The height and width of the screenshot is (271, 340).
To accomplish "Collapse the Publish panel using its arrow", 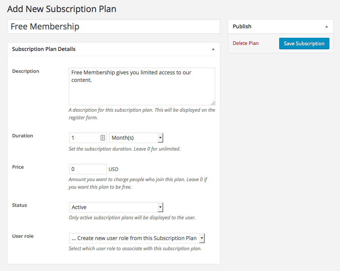I will coord(326,27).
